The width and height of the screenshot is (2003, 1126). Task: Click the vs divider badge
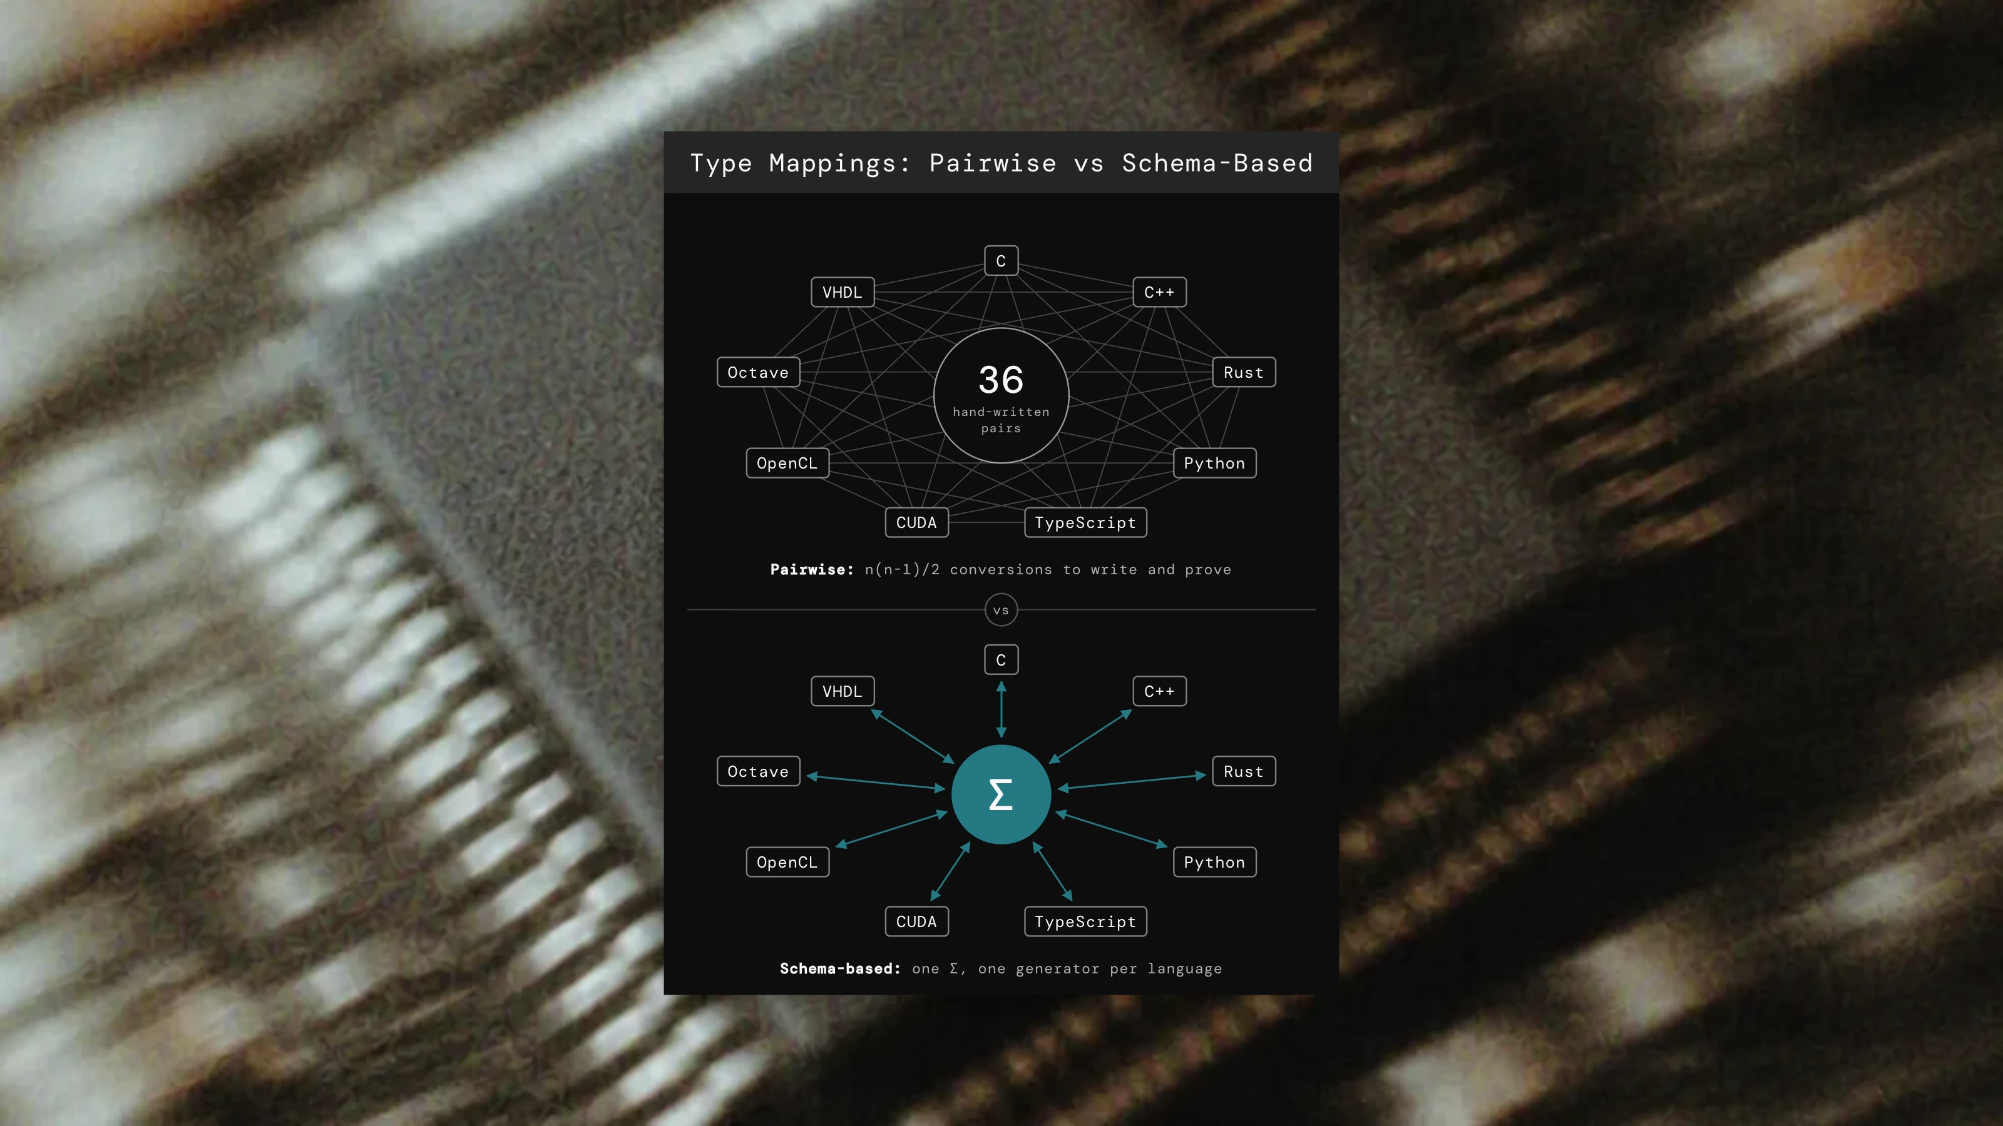1001,610
